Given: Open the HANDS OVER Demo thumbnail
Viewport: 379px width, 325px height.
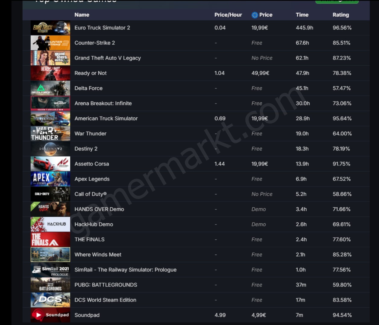Looking at the screenshot, I should (x=50, y=209).
